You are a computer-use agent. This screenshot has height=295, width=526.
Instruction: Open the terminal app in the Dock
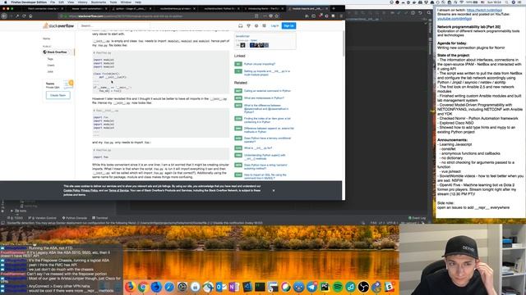[x=260, y=287]
